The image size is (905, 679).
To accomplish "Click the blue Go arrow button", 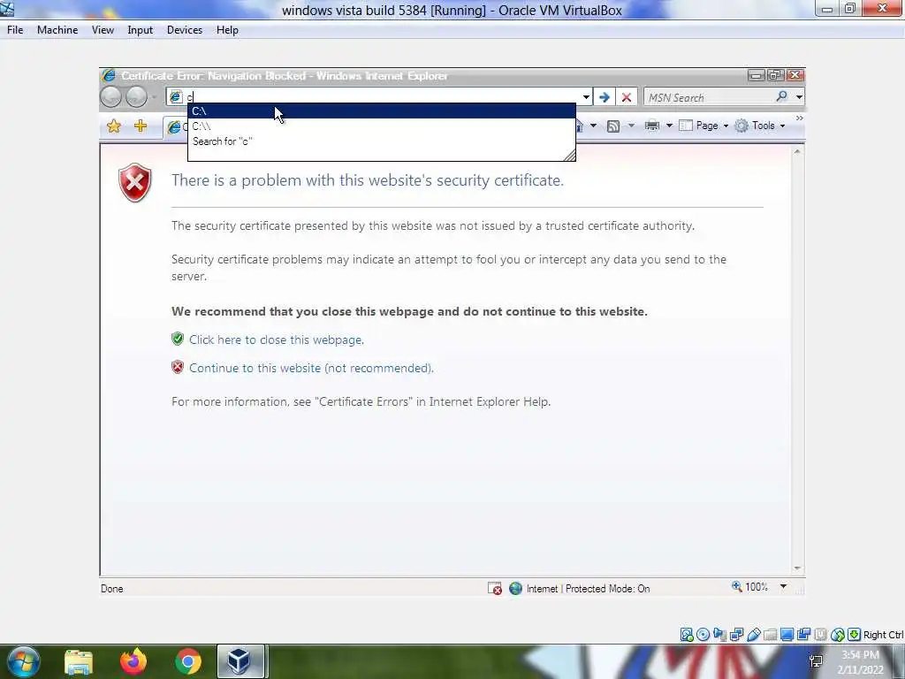I will point(605,97).
